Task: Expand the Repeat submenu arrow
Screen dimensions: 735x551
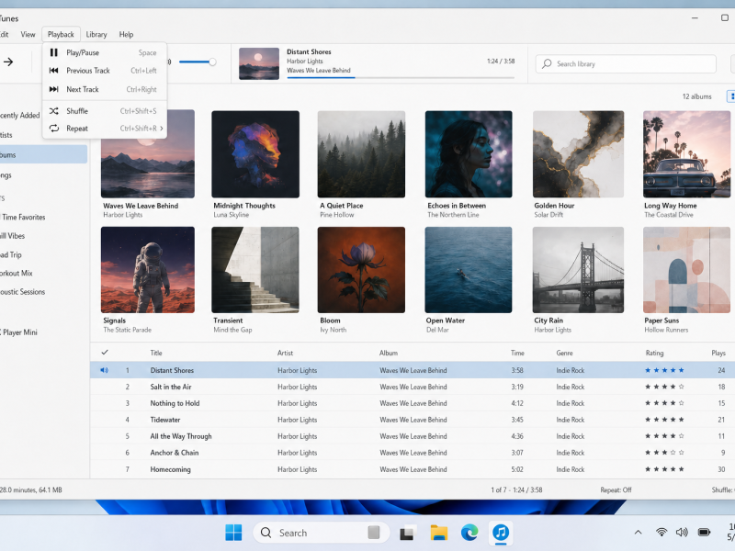Action: 162,129
